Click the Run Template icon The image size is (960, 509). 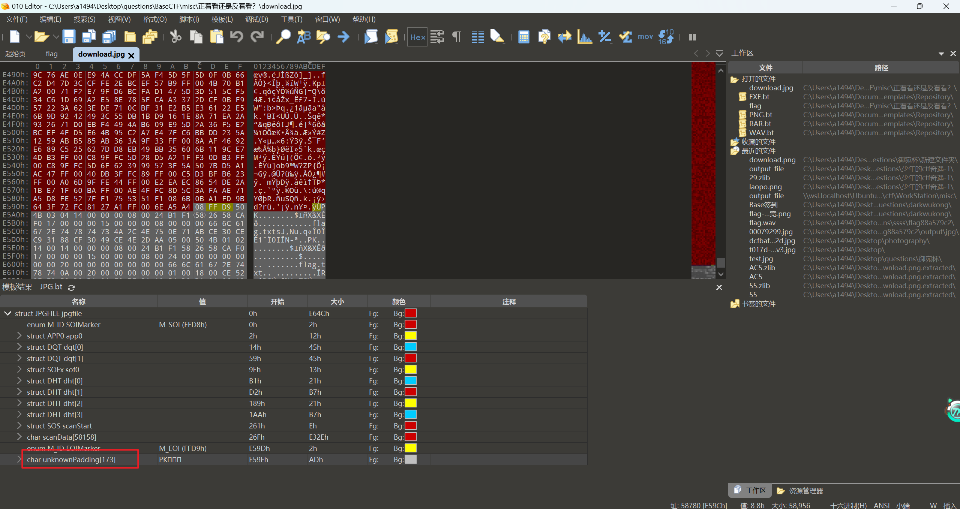(x=391, y=37)
